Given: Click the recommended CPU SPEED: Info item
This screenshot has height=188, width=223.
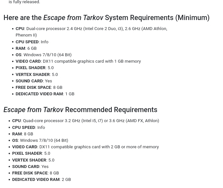Looking at the screenshot, I should [x=29, y=127].
